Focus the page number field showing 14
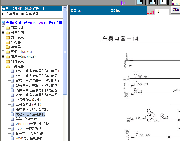The image size is (180, 141). [x=162, y=12]
